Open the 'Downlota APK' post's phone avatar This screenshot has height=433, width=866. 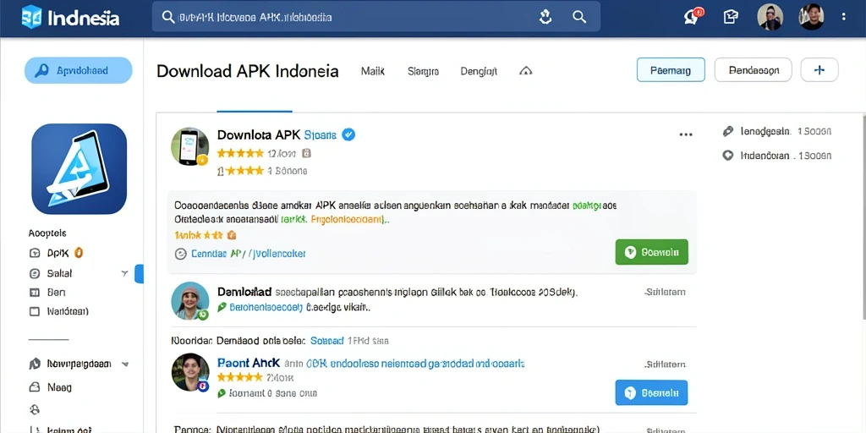point(190,146)
